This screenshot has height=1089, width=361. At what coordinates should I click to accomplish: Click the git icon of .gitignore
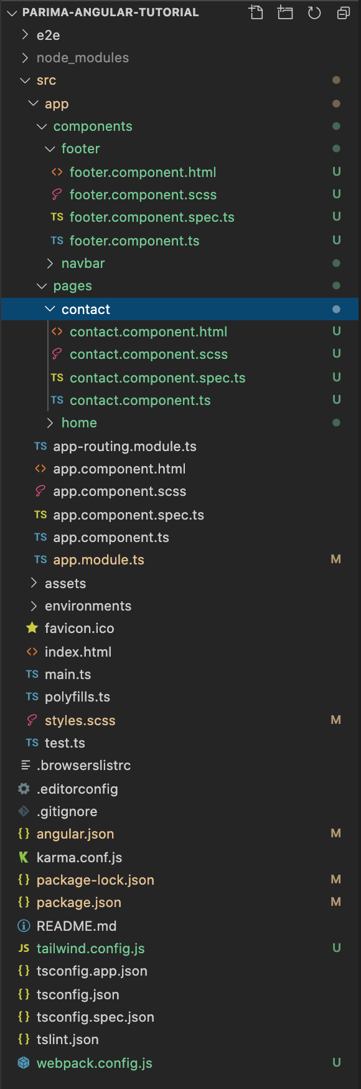24,811
